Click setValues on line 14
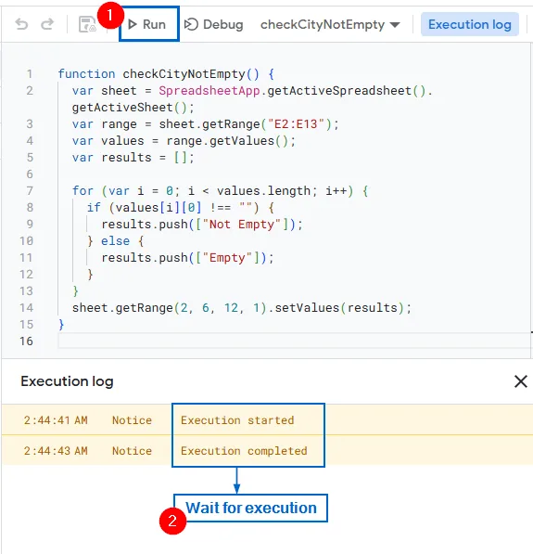 [307, 308]
